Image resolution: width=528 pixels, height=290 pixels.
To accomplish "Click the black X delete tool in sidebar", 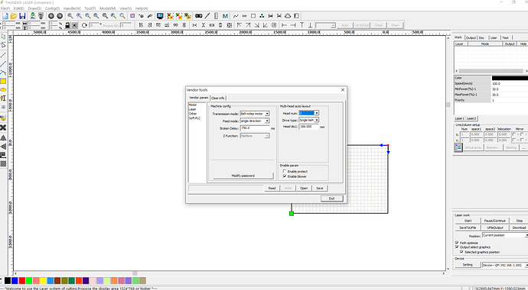I will [x=3, y=127].
